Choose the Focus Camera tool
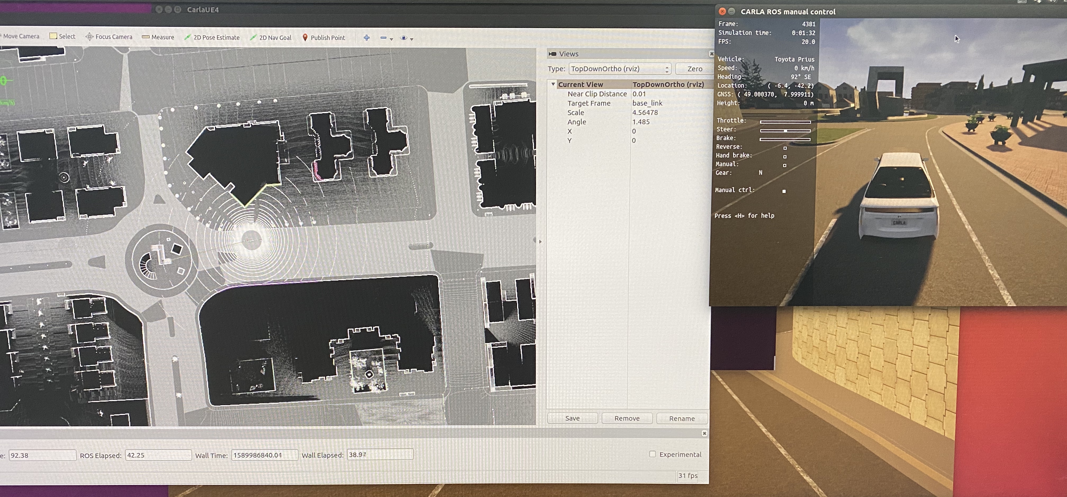Image resolution: width=1067 pixels, height=497 pixels. (109, 37)
